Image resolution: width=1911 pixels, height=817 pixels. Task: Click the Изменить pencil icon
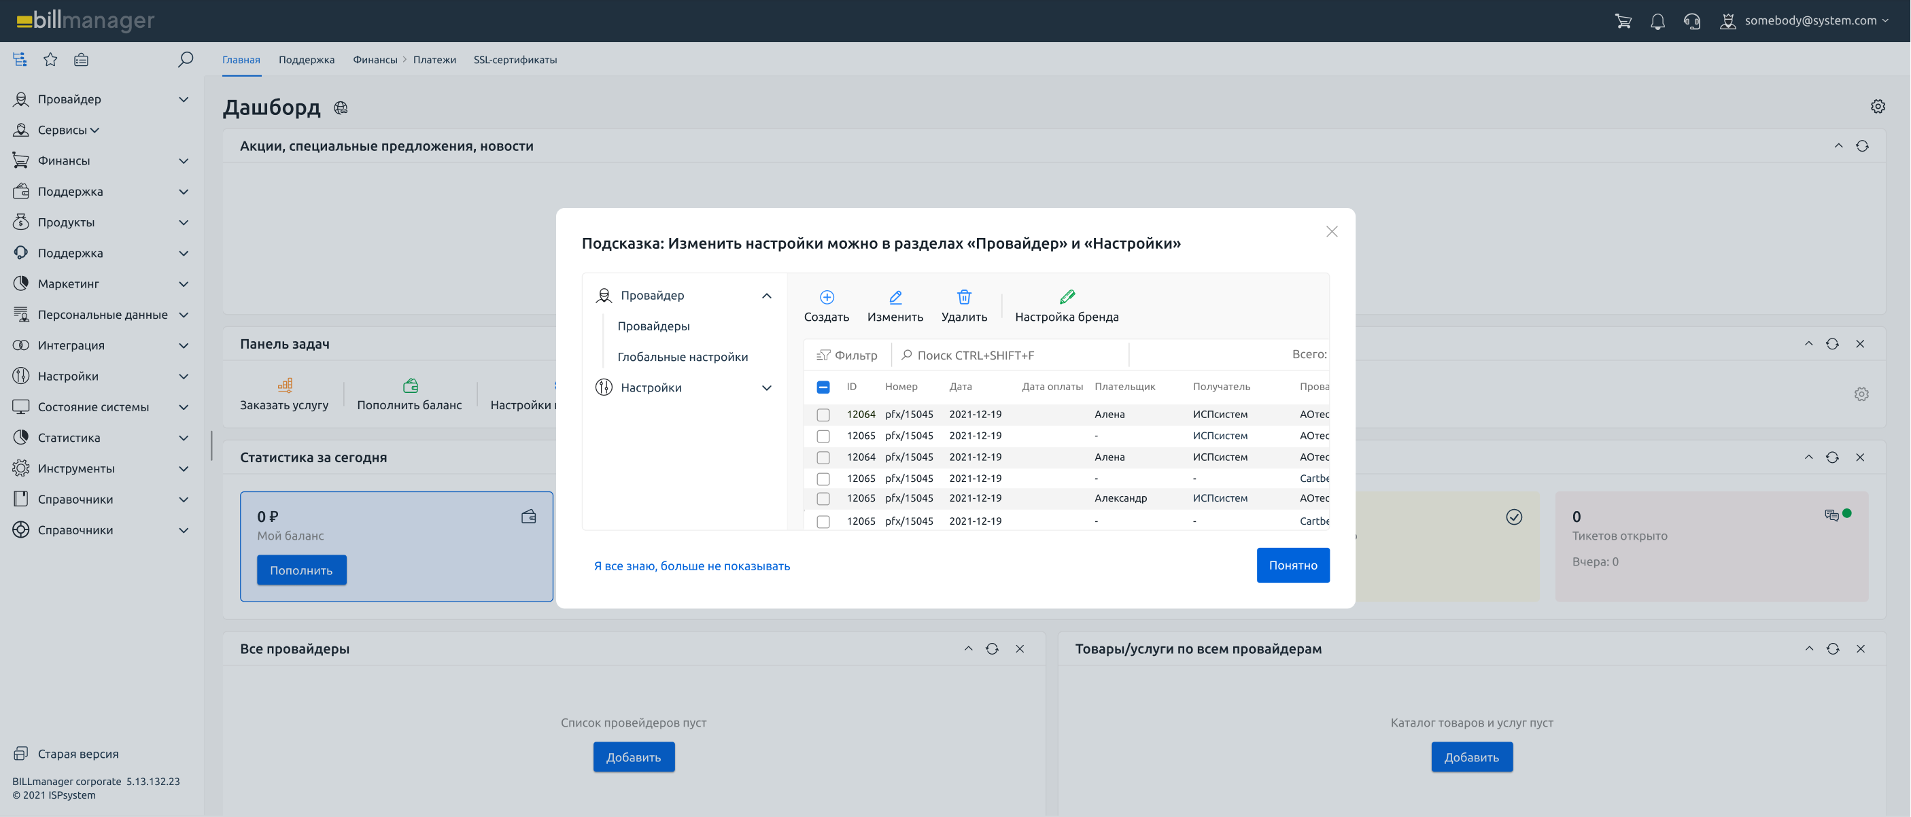click(x=895, y=297)
